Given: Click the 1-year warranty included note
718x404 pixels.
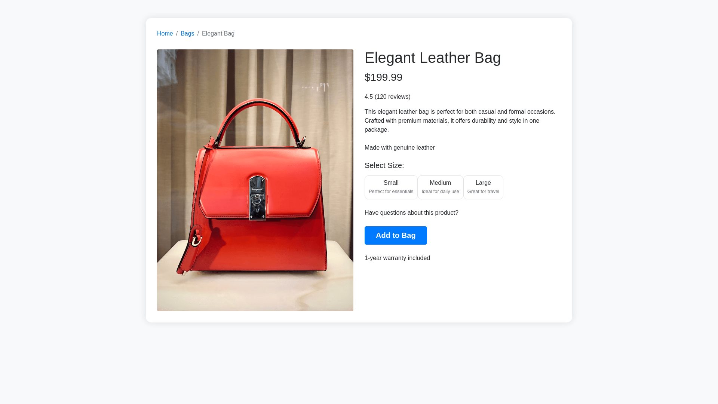Looking at the screenshot, I should (x=397, y=258).
